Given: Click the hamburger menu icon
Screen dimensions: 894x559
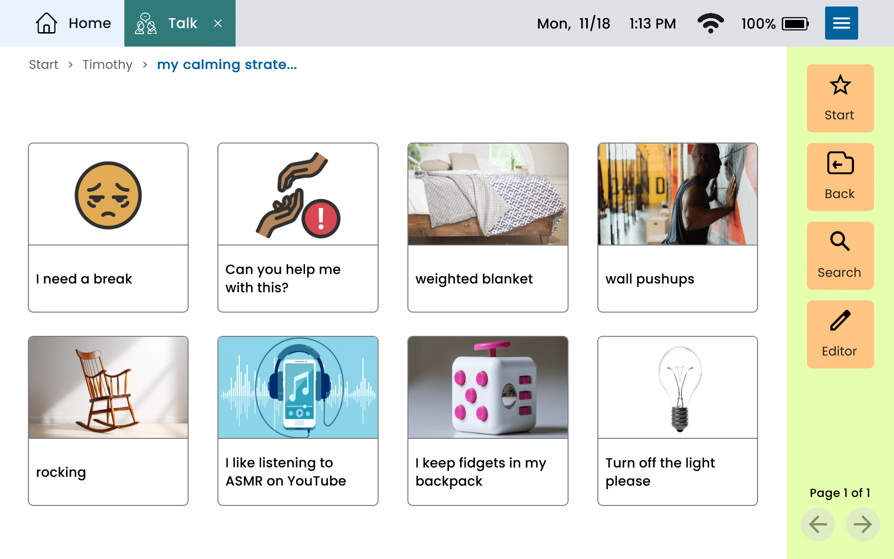Looking at the screenshot, I should point(840,22).
